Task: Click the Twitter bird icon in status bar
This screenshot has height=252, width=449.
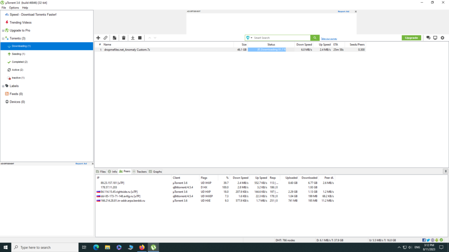Action: tap(428, 240)
